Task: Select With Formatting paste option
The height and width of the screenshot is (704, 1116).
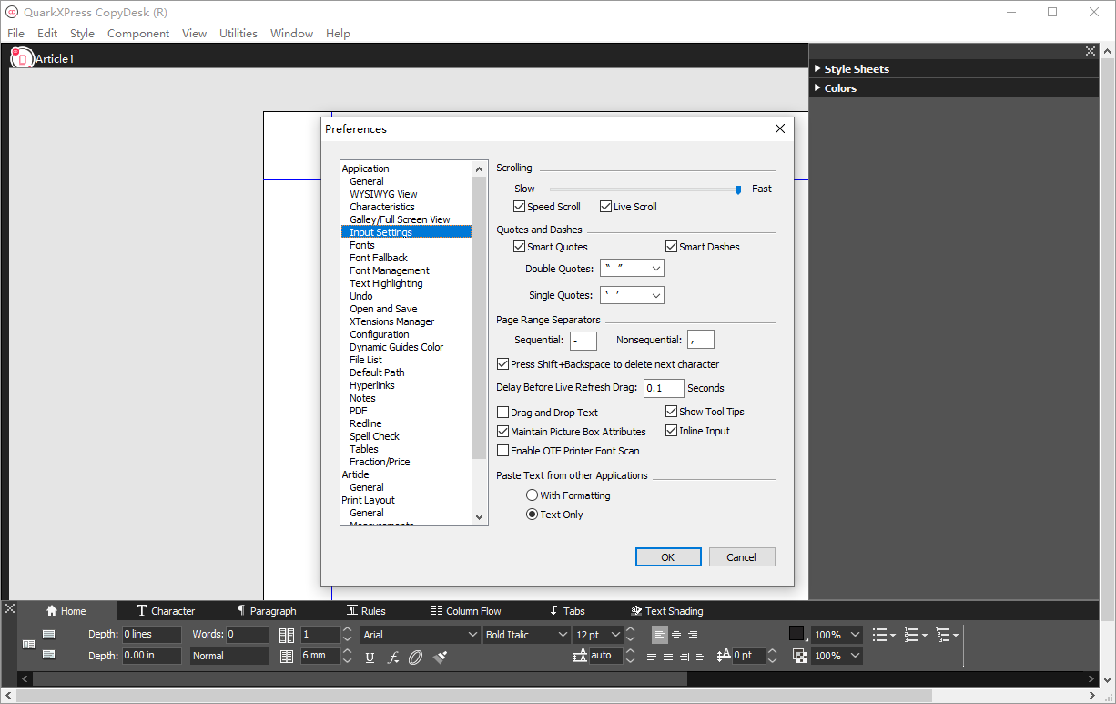Action: (532, 495)
